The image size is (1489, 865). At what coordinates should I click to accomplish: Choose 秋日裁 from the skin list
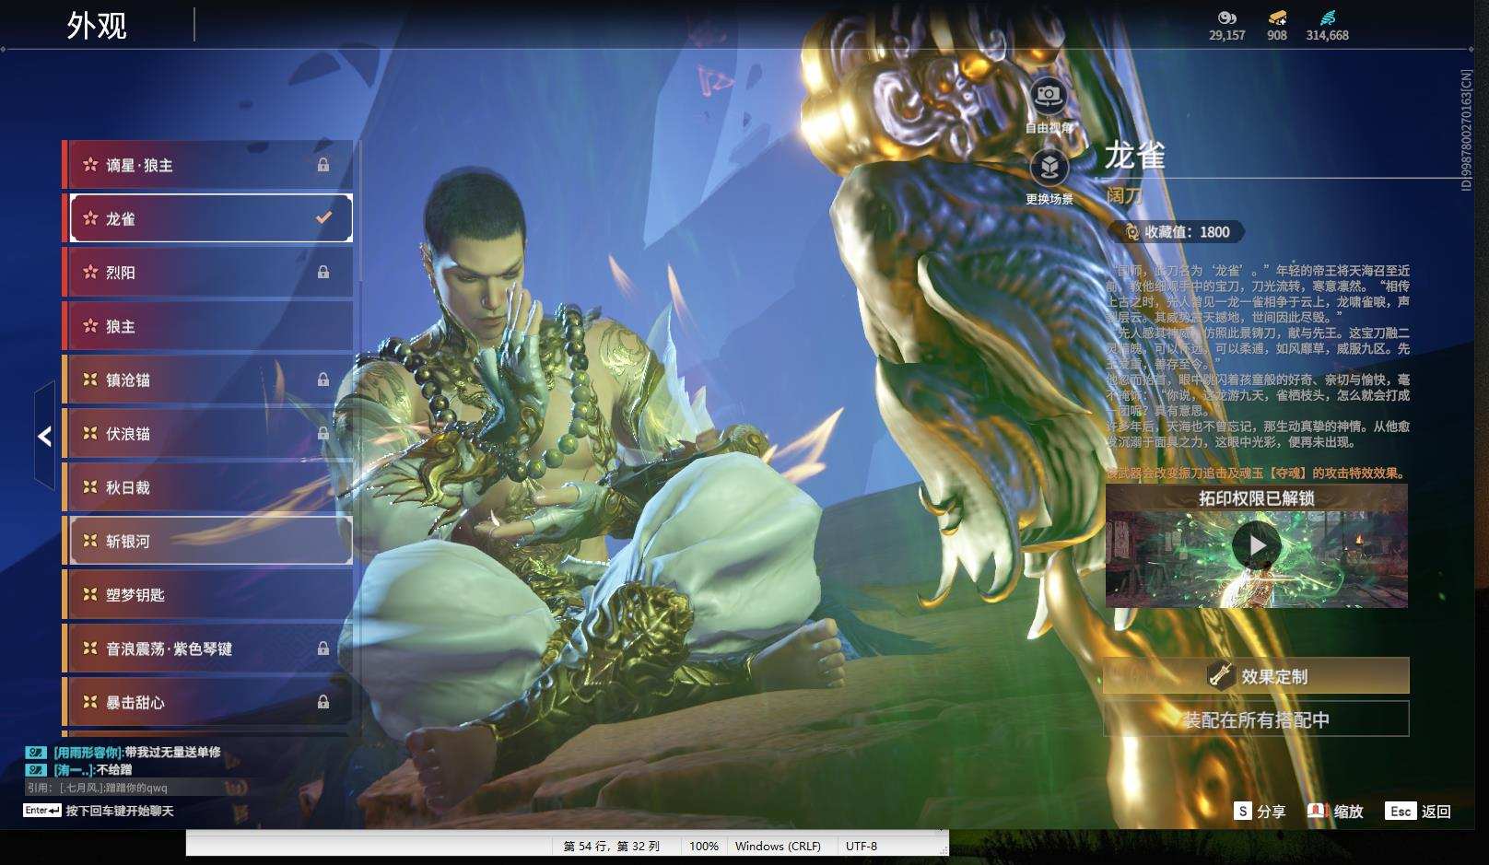208,487
